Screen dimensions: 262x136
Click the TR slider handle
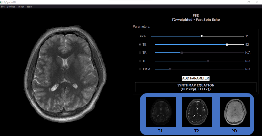point(182,52)
